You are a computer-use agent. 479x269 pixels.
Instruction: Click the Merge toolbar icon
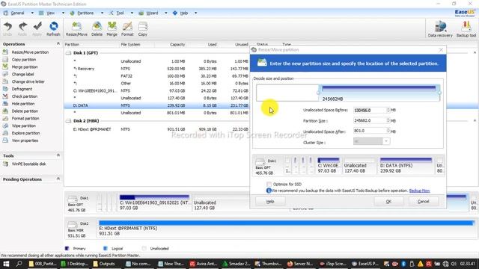tap(112, 29)
